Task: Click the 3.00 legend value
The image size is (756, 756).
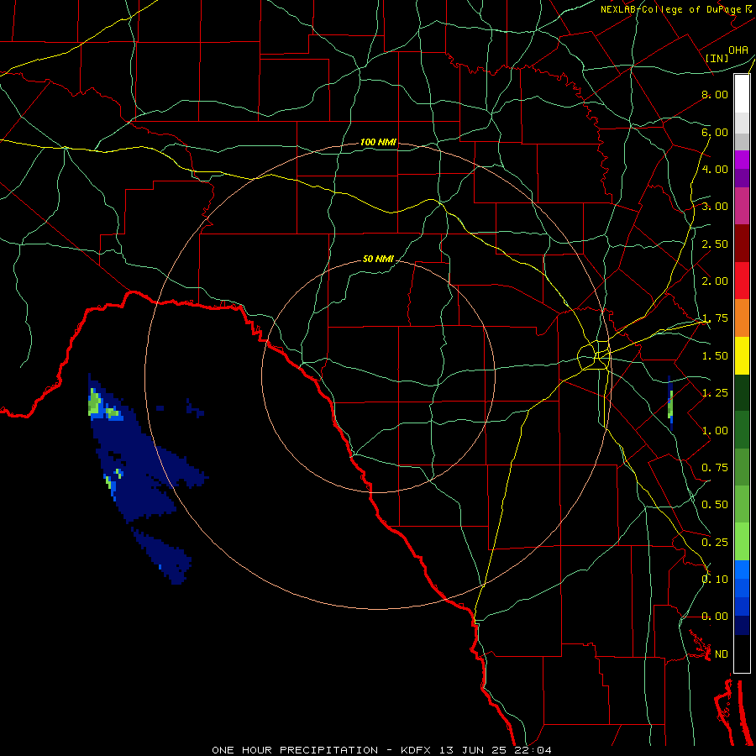Action: pyautogui.click(x=715, y=207)
